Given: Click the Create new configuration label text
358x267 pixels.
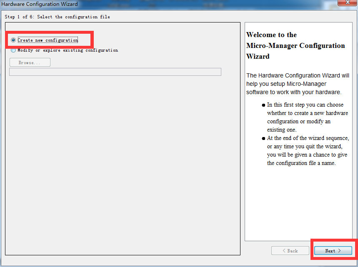Looking at the screenshot, I should pos(48,40).
